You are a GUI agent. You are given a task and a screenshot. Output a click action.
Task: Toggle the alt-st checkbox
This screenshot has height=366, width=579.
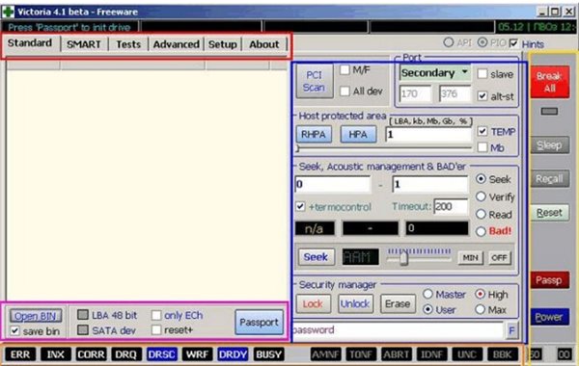(x=482, y=96)
